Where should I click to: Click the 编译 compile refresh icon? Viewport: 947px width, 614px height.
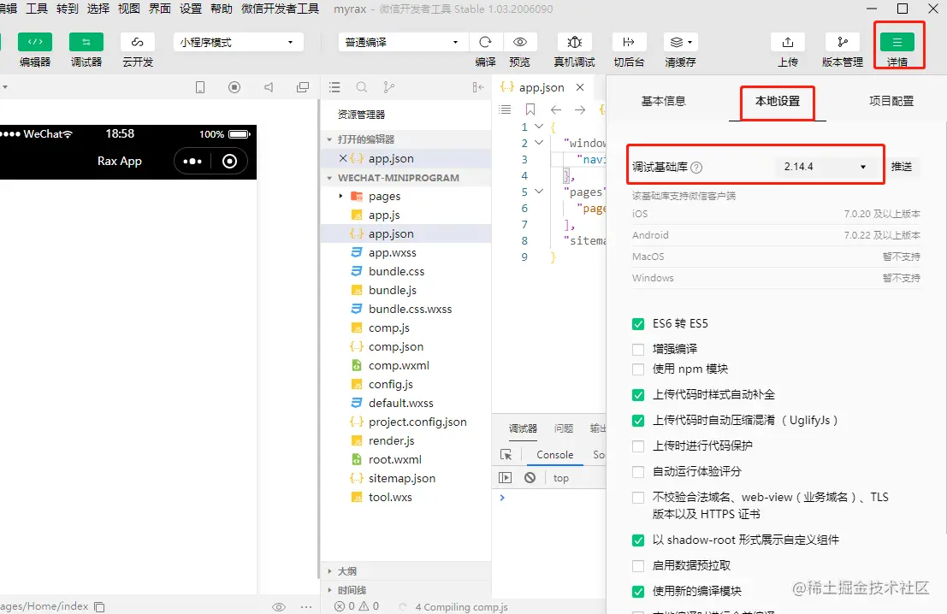[485, 42]
